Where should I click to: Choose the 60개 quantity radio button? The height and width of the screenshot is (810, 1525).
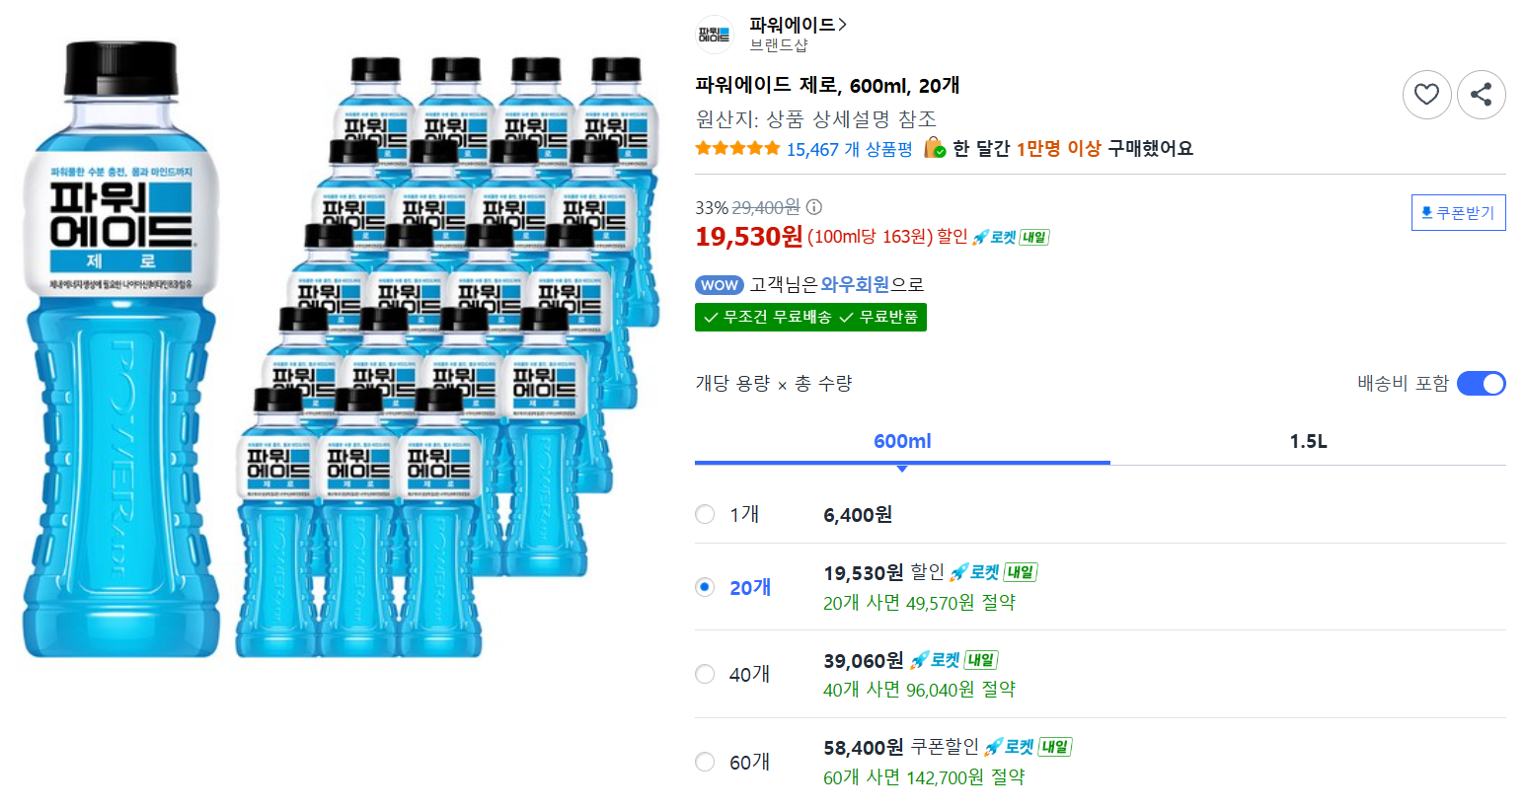pyautogui.click(x=705, y=762)
